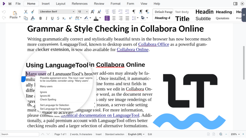Follow the Collabora Office hyperlink
Screen dimensions: 246x138
click(x=154, y=44)
